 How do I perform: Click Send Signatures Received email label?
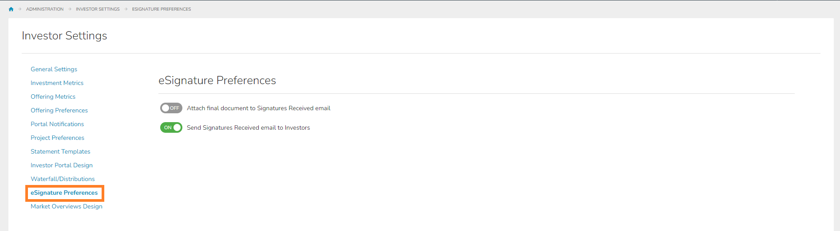click(x=248, y=127)
